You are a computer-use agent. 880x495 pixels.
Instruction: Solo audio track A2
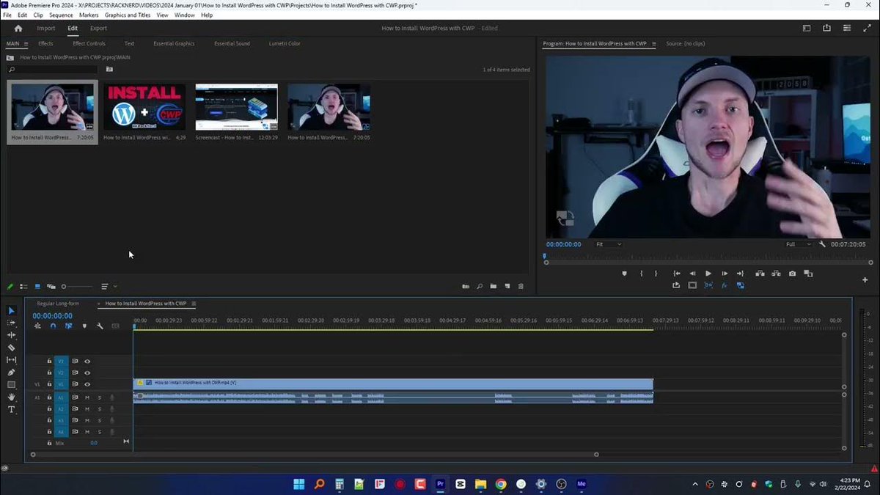[100, 409]
